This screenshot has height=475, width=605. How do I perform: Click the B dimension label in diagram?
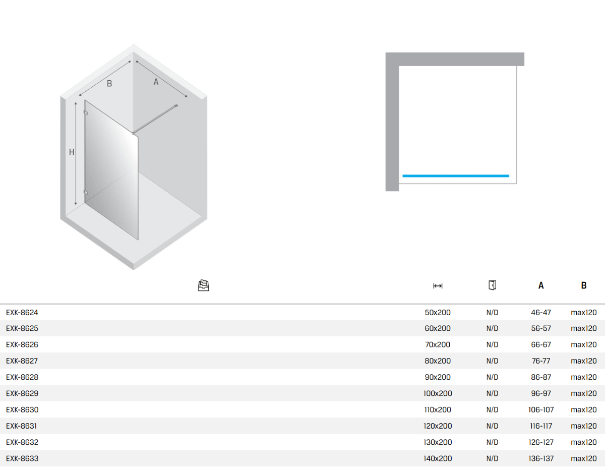(109, 84)
